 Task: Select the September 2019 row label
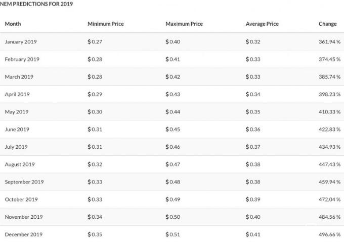[24, 182]
